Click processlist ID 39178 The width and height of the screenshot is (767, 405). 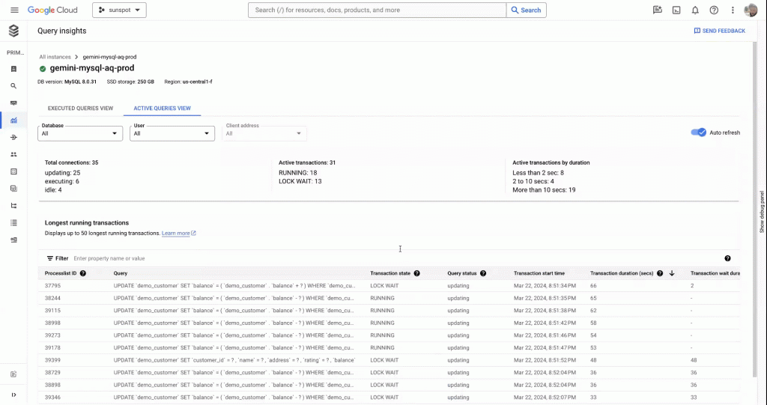click(53, 348)
